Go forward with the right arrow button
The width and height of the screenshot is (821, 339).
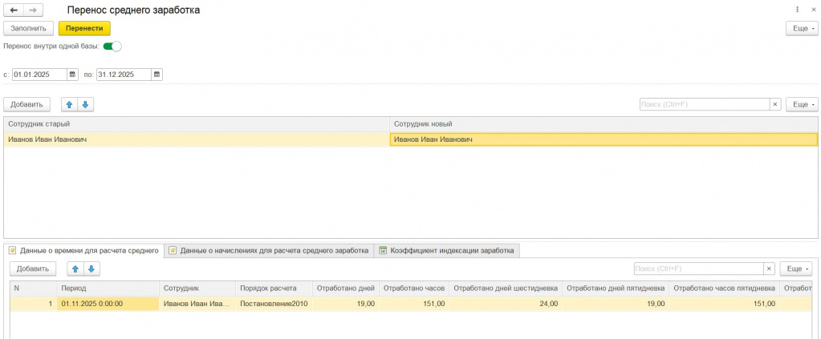click(x=34, y=10)
